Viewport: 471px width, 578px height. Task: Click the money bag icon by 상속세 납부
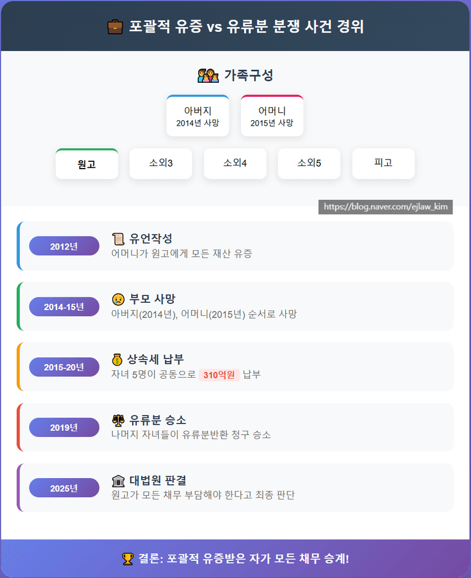coord(118,359)
